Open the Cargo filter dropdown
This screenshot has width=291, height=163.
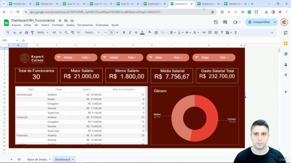click(214, 58)
